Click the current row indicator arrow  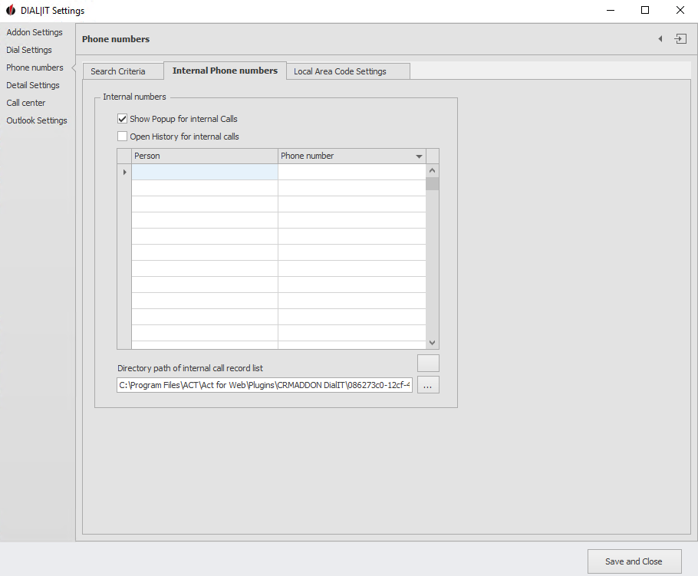pos(124,172)
